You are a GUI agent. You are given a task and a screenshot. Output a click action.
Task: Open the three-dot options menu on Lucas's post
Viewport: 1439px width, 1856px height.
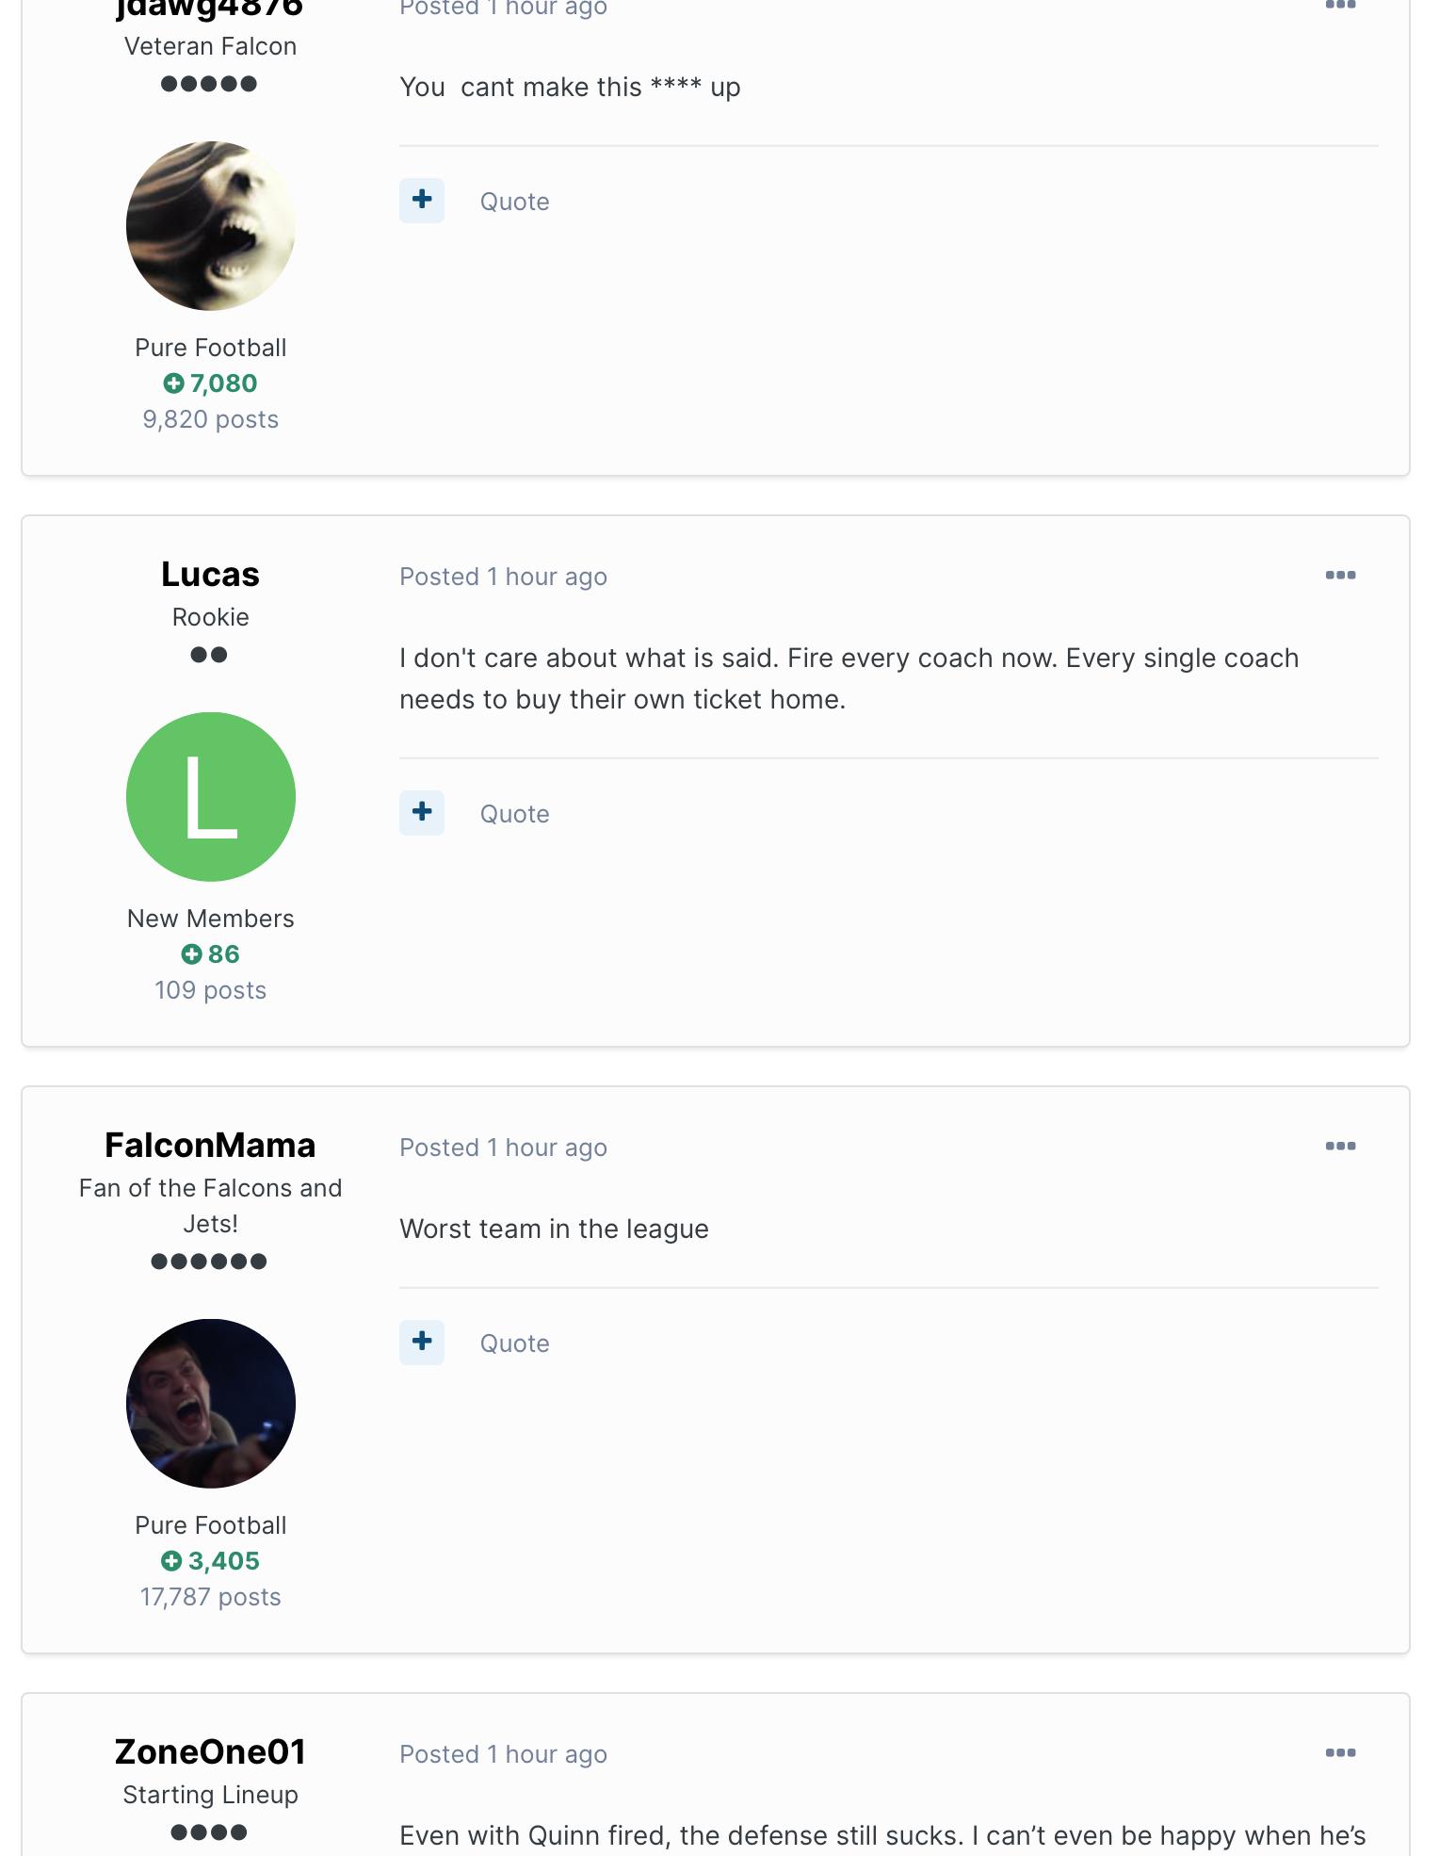1340,576
